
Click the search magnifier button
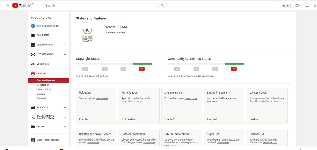[162, 5]
